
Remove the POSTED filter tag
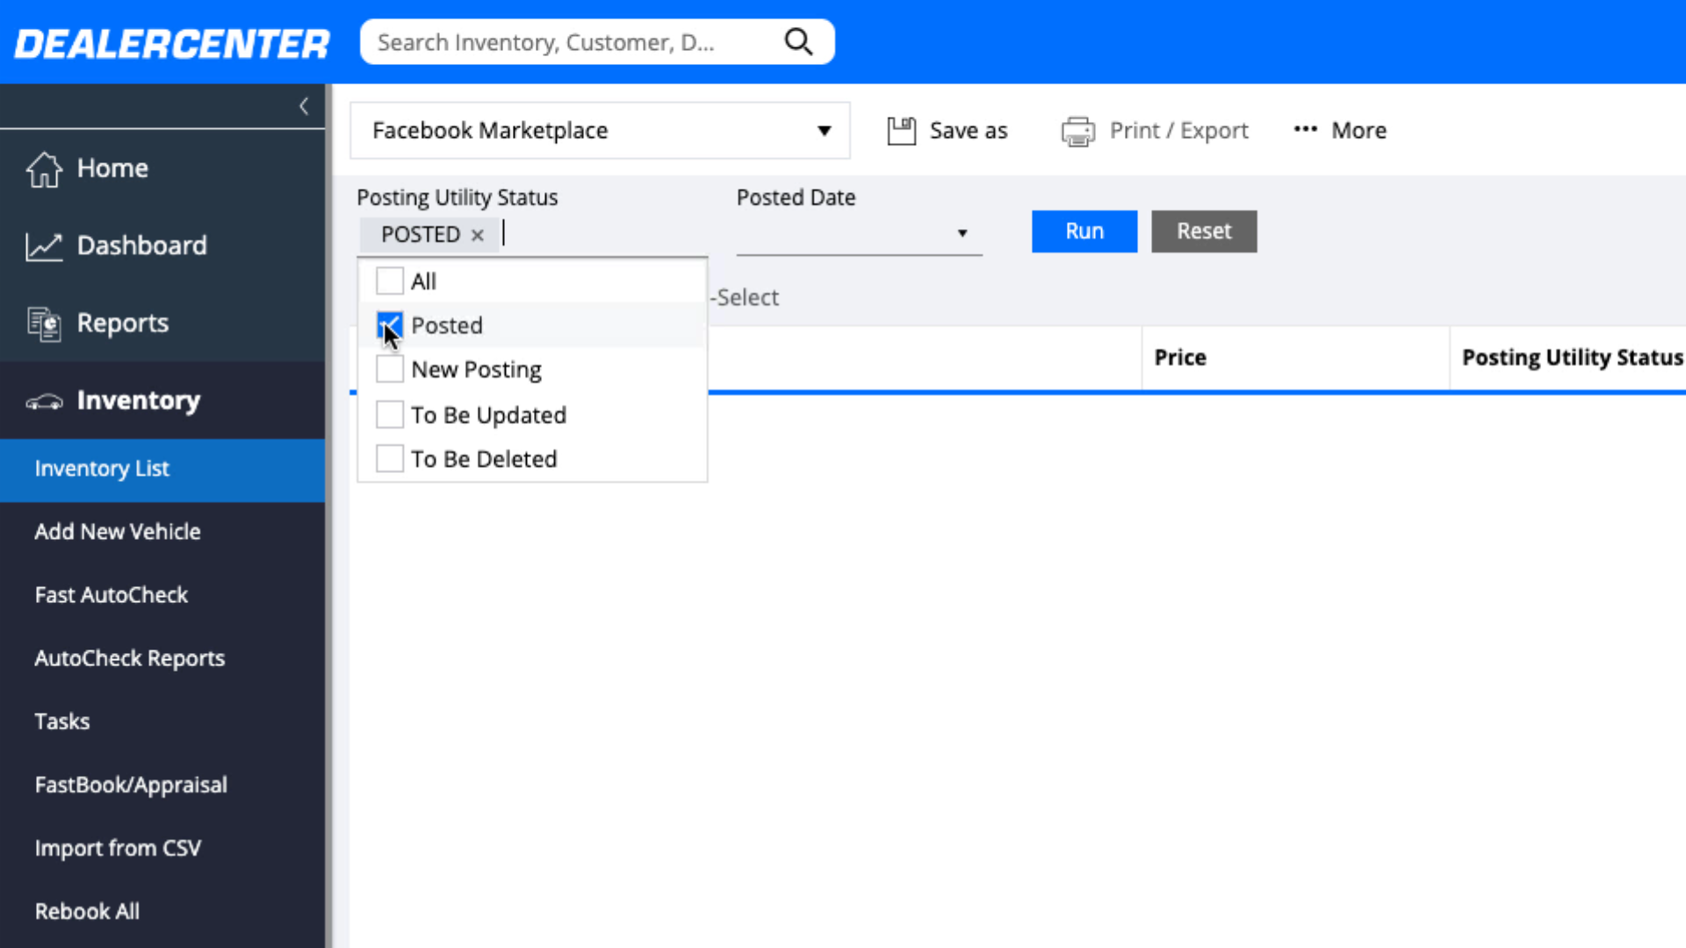478,235
